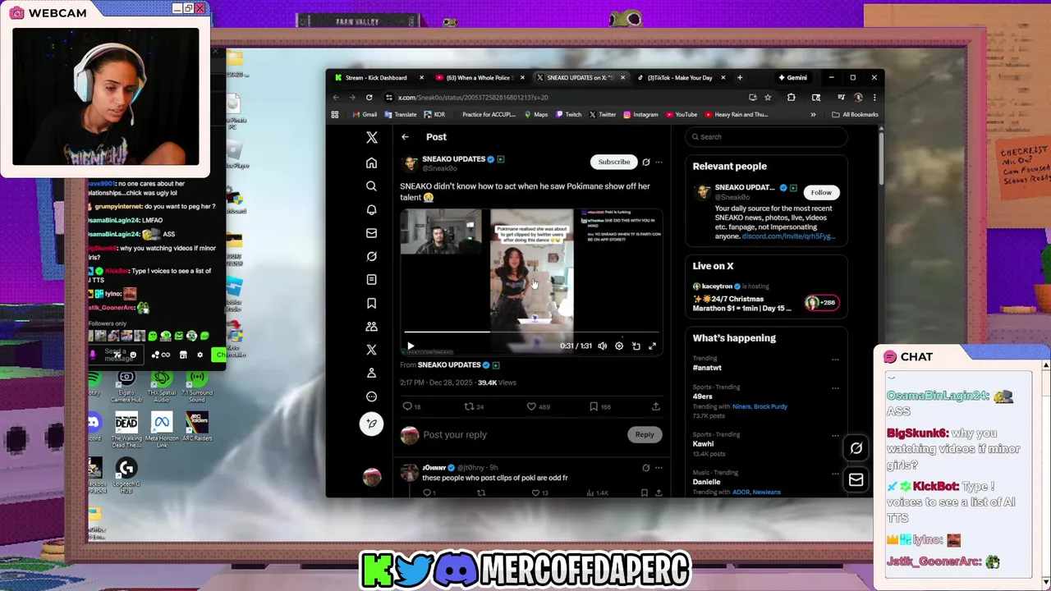Open video settings gear in player
This screenshot has width=1051, height=591.
pyautogui.click(x=619, y=346)
